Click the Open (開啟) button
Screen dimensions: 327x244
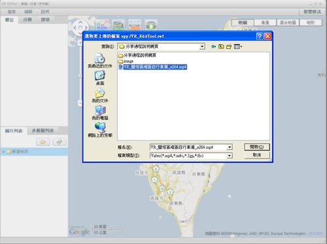[x=257, y=147]
